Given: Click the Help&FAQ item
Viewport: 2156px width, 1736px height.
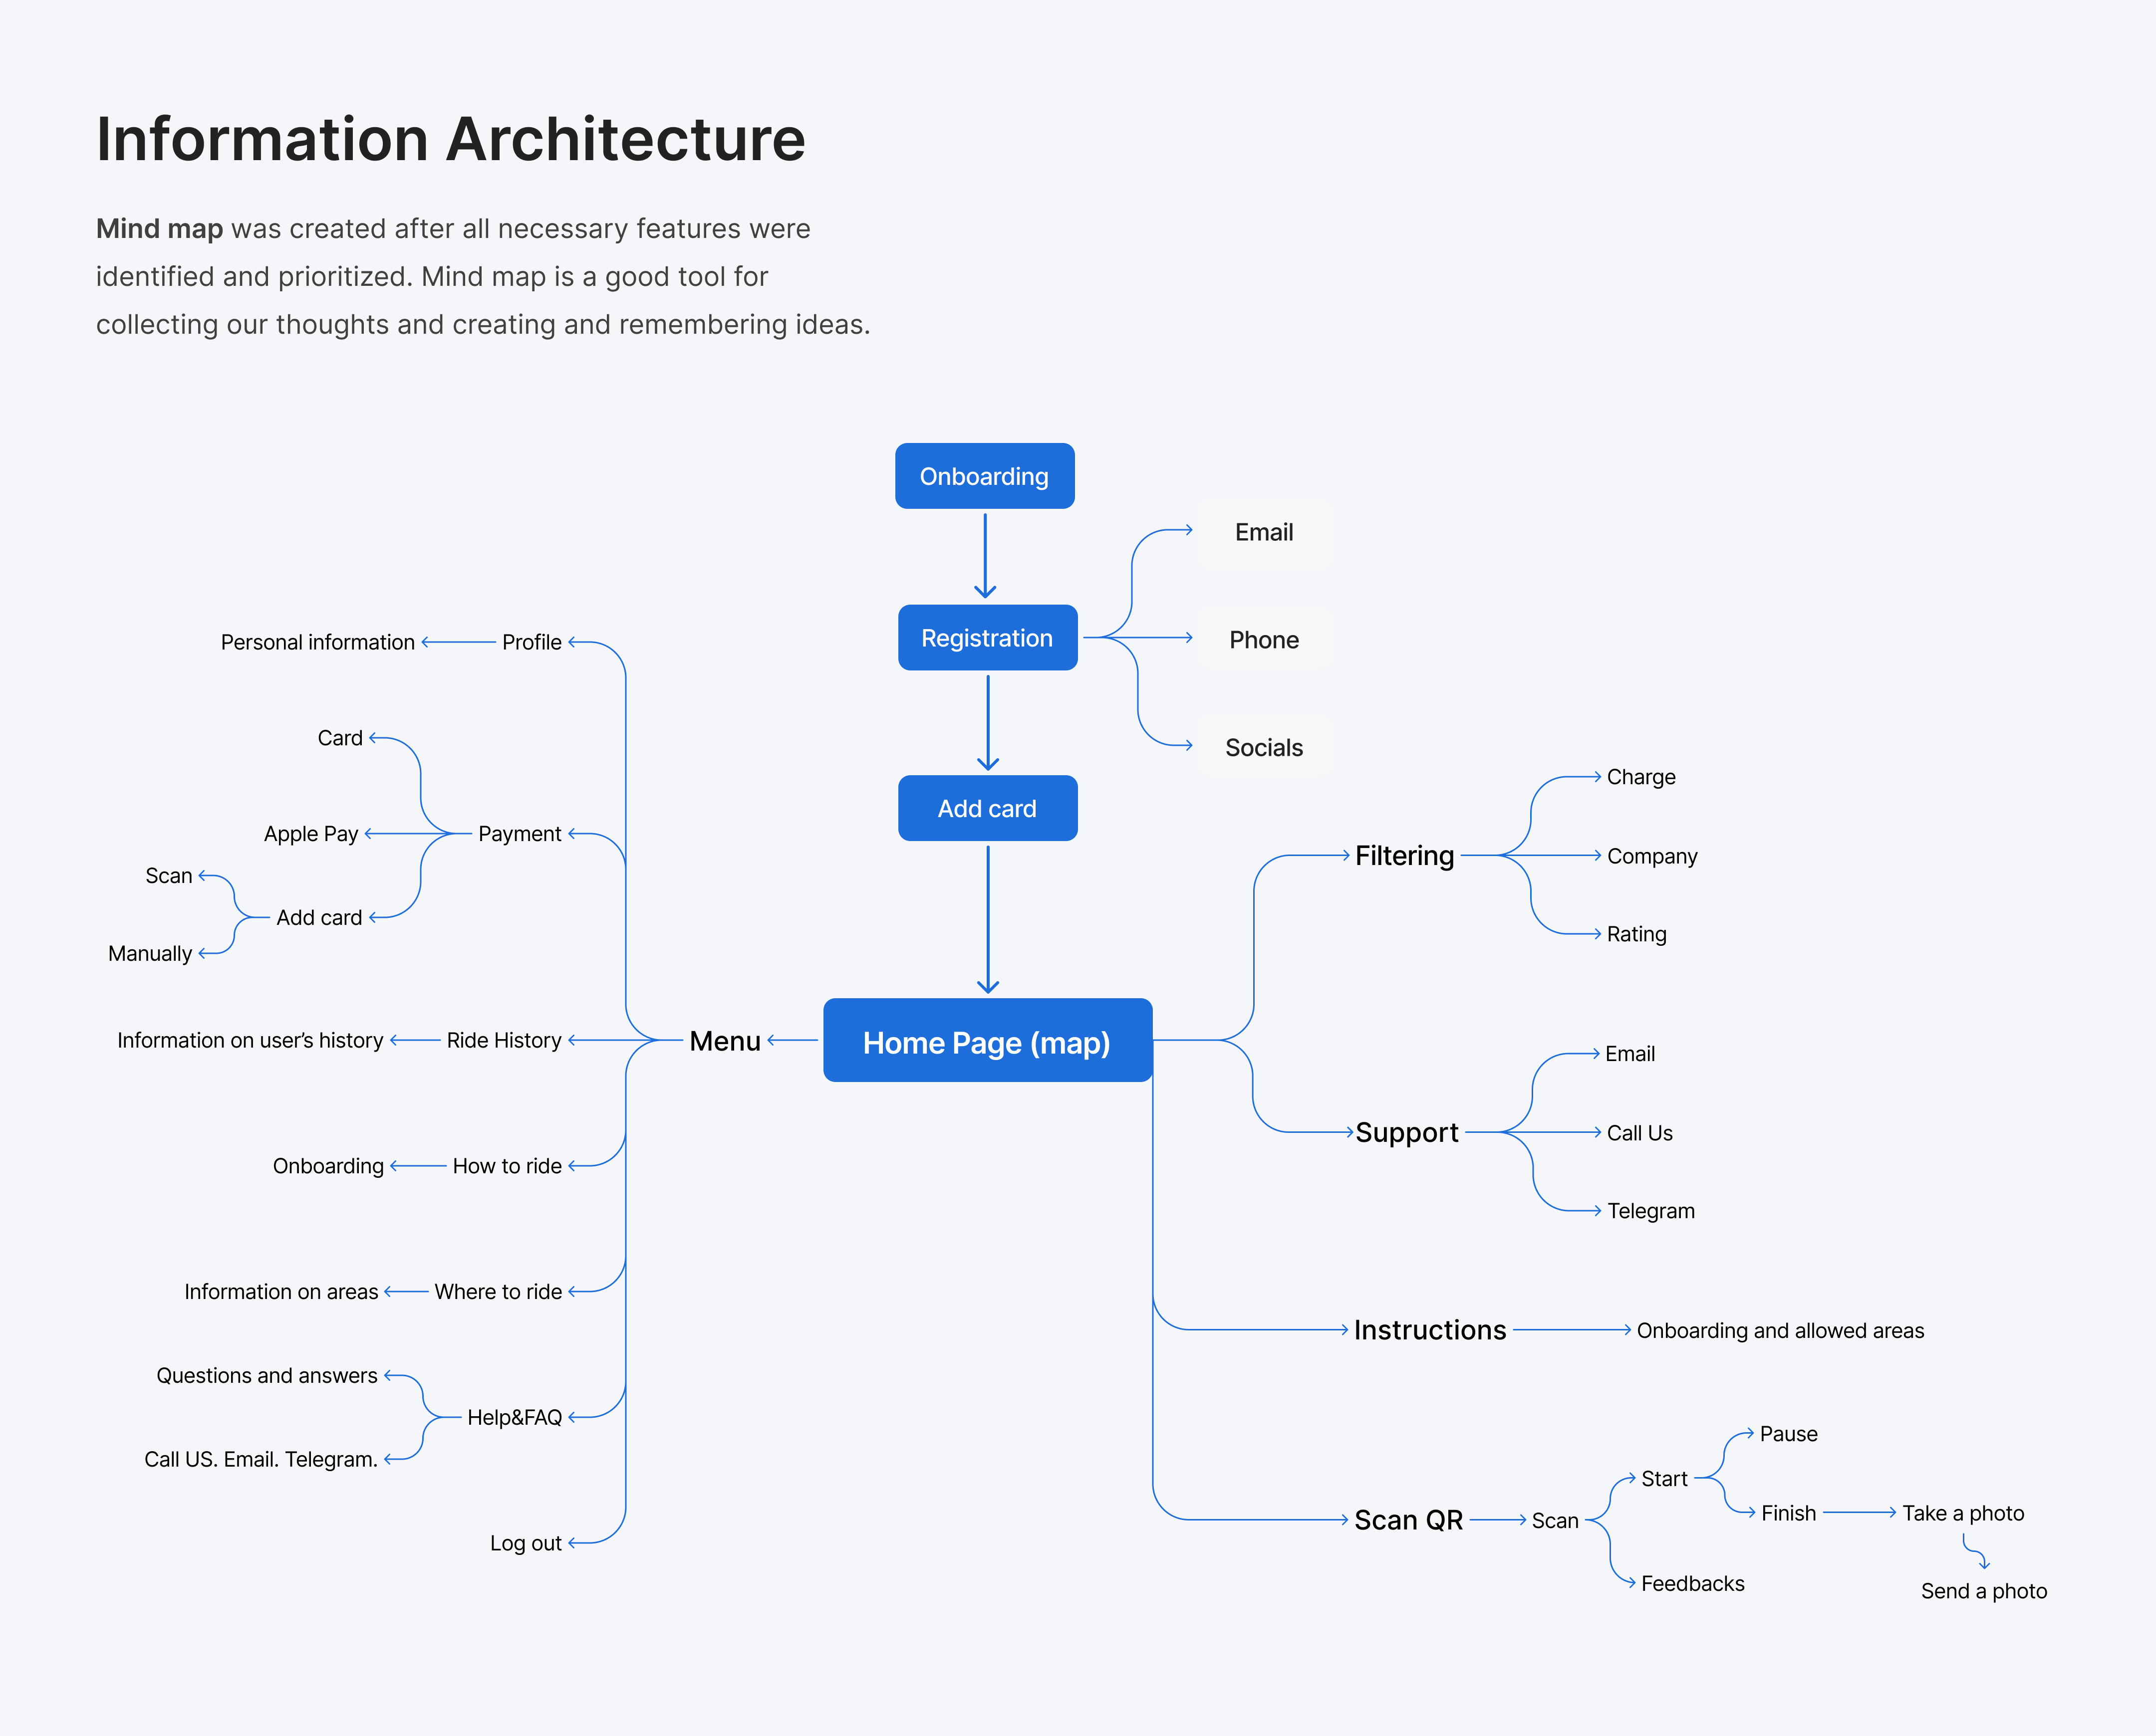Looking at the screenshot, I should click(x=514, y=1417).
